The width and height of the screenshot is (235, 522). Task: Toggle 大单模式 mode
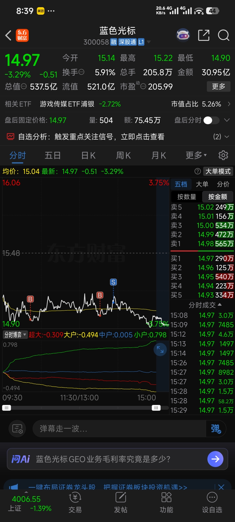tap(218, 171)
